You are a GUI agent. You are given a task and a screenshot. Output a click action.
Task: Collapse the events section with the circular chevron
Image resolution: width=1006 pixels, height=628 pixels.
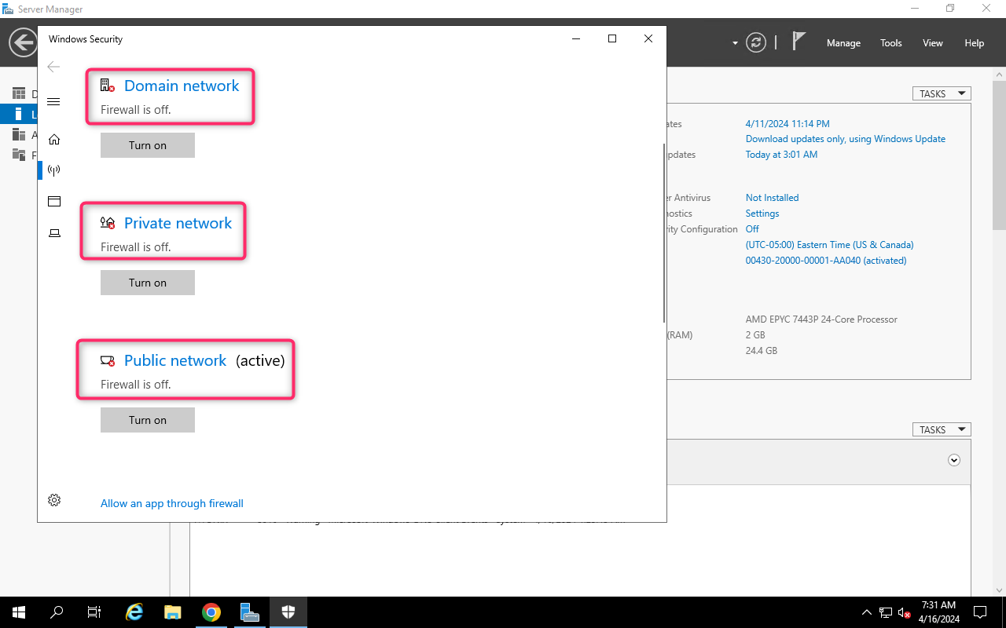[x=954, y=460]
